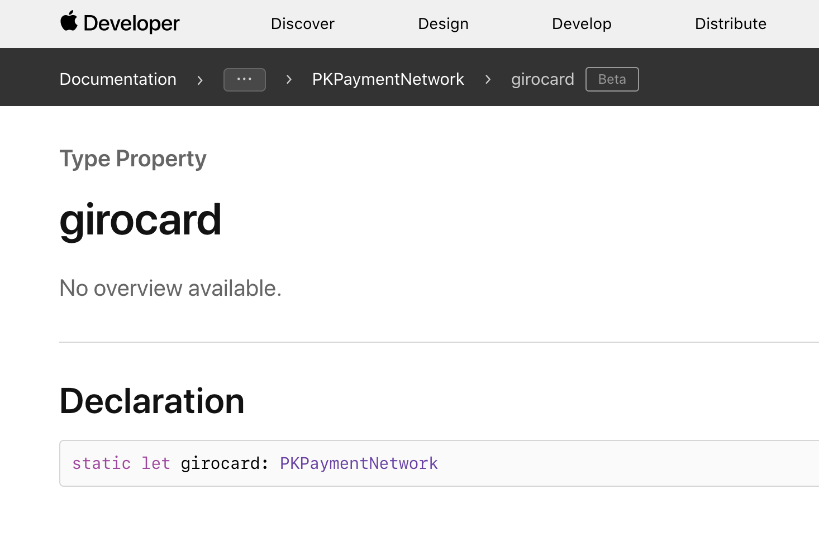Expand the collapsed breadcrumb ellipsis button
819x537 pixels.
coord(244,79)
